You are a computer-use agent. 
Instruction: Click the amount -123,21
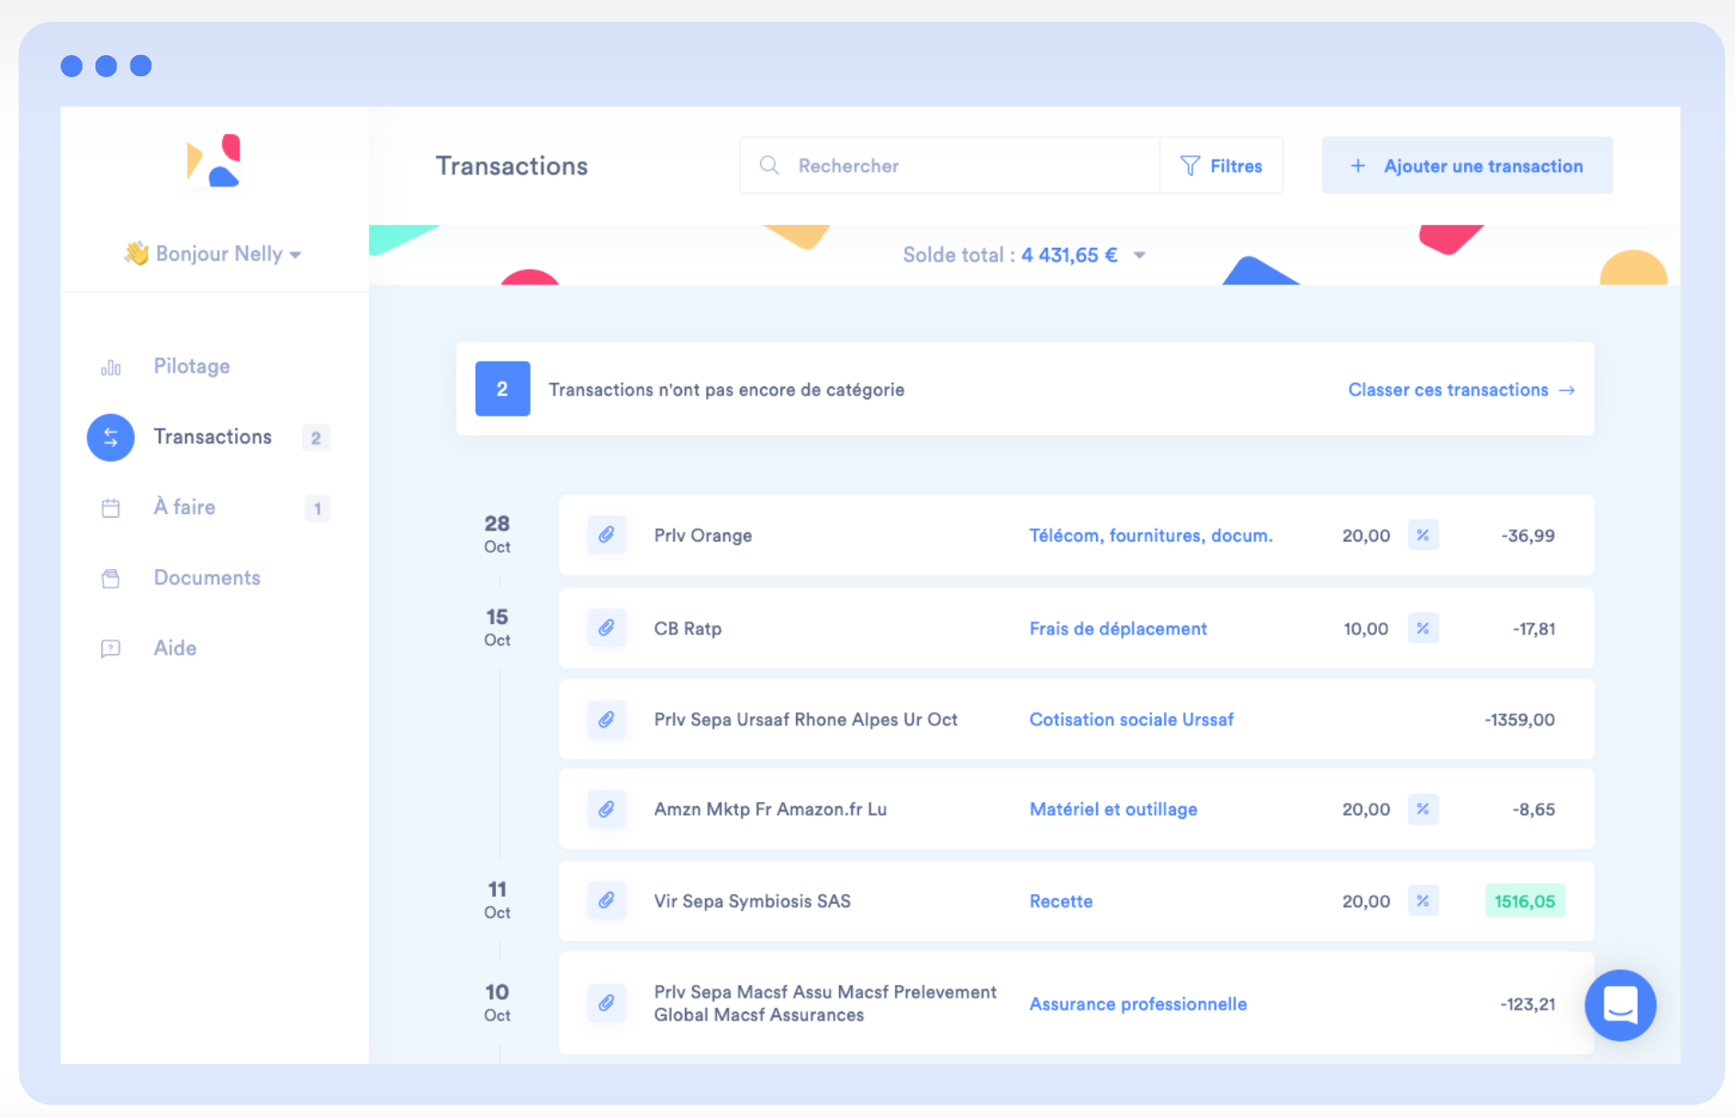pyautogui.click(x=1528, y=1004)
